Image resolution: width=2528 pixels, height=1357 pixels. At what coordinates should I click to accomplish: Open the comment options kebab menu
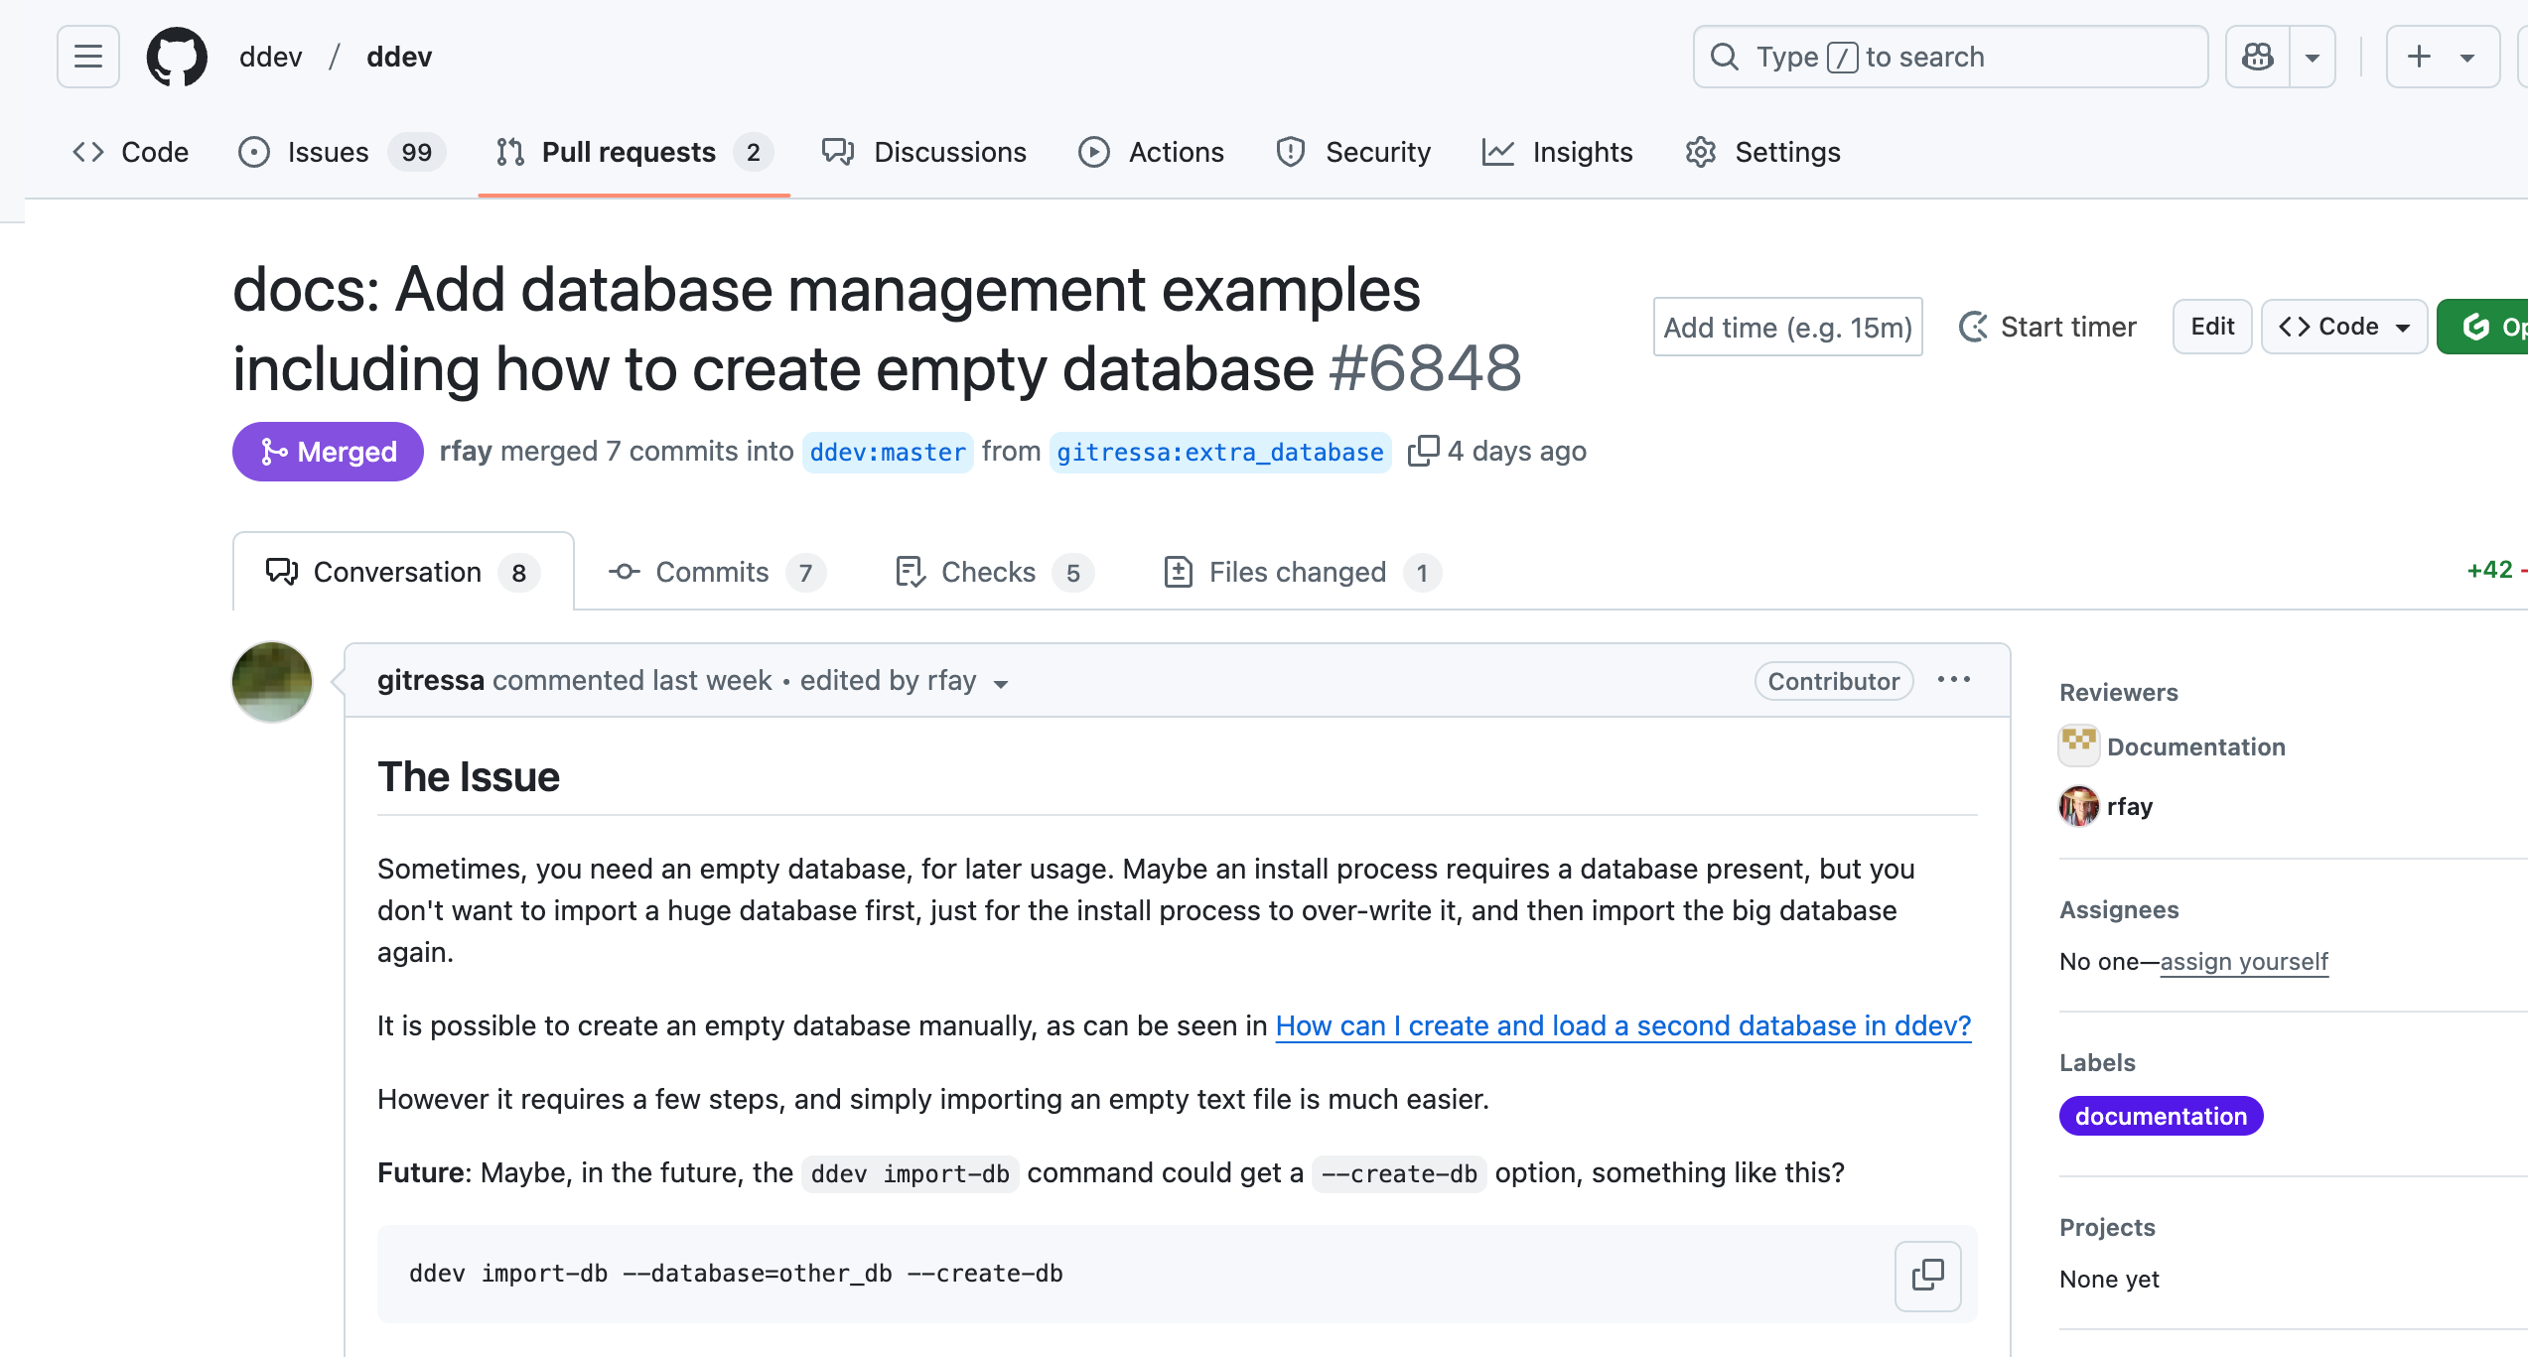coord(1954,680)
